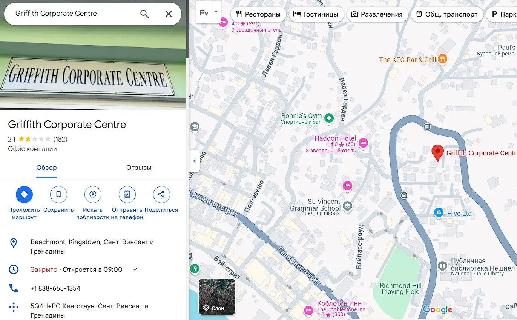Image resolution: width=517 pixels, height=320 pixels.
Task: Open the keyboard language dropdown arrow
Action: point(216,12)
